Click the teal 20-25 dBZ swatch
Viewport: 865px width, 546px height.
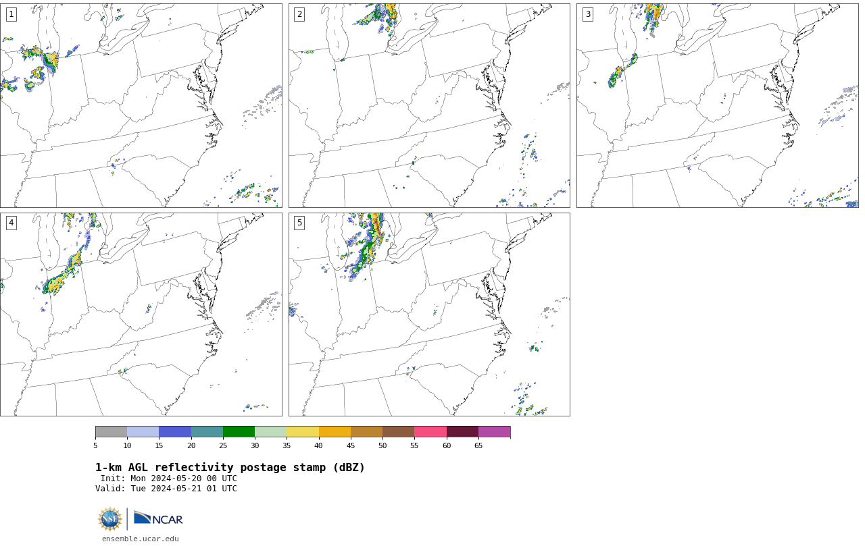[207, 432]
